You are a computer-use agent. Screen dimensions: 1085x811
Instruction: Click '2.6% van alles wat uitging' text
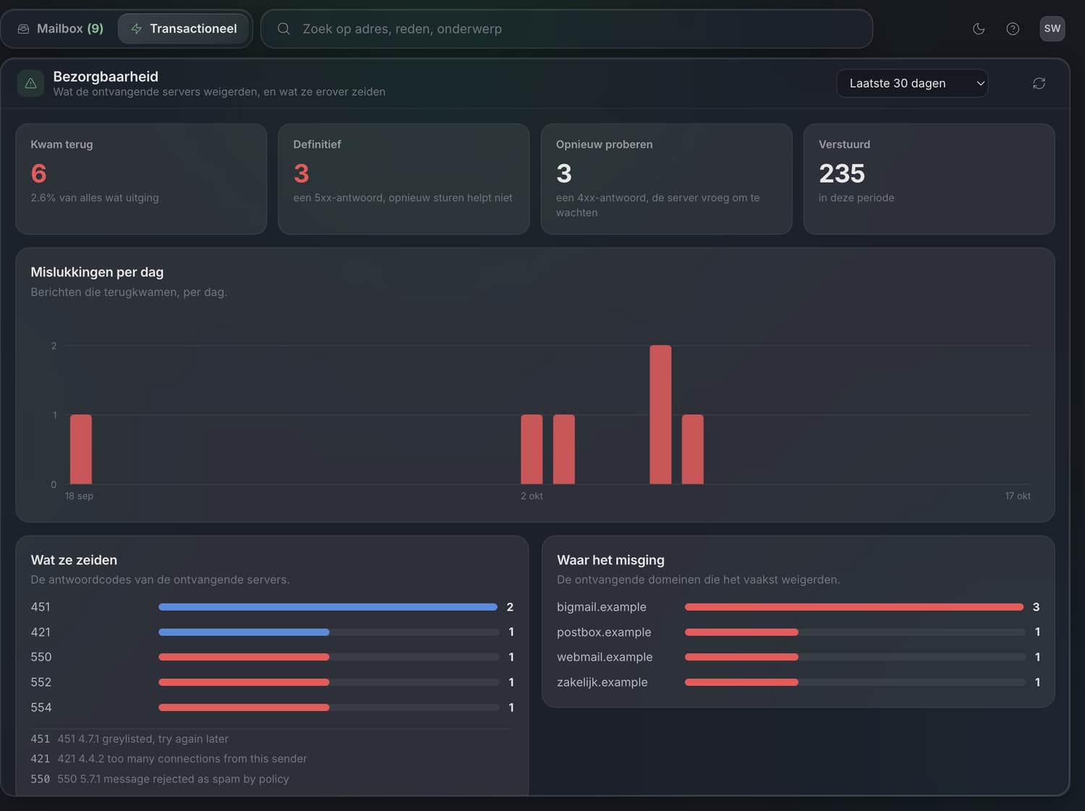tap(95, 198)
